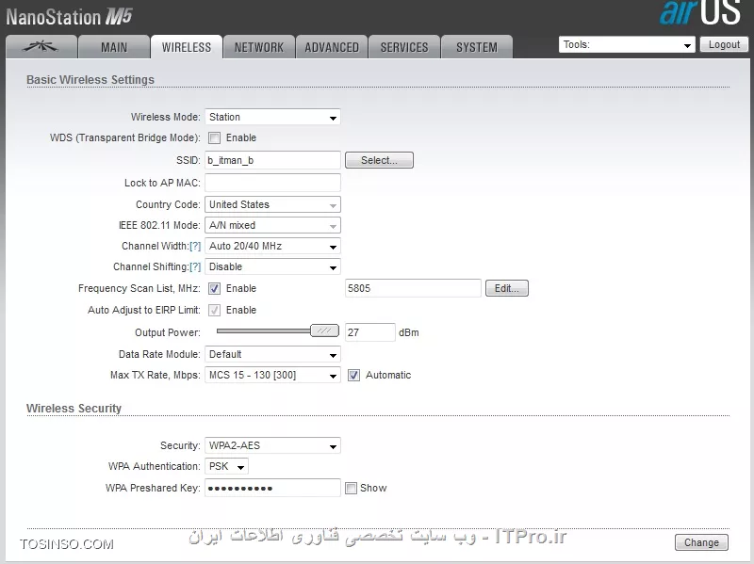Open the Wireless Mode dropdown

point(272,117)
